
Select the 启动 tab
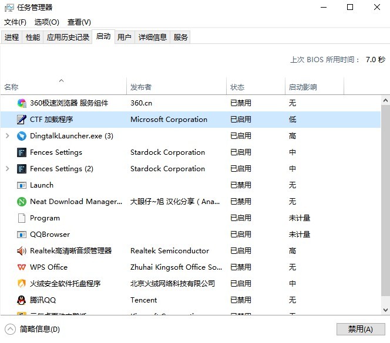103,36
